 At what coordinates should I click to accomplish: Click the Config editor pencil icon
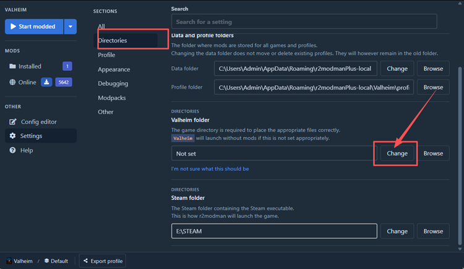pyautogui.click(x=13, y=122)
